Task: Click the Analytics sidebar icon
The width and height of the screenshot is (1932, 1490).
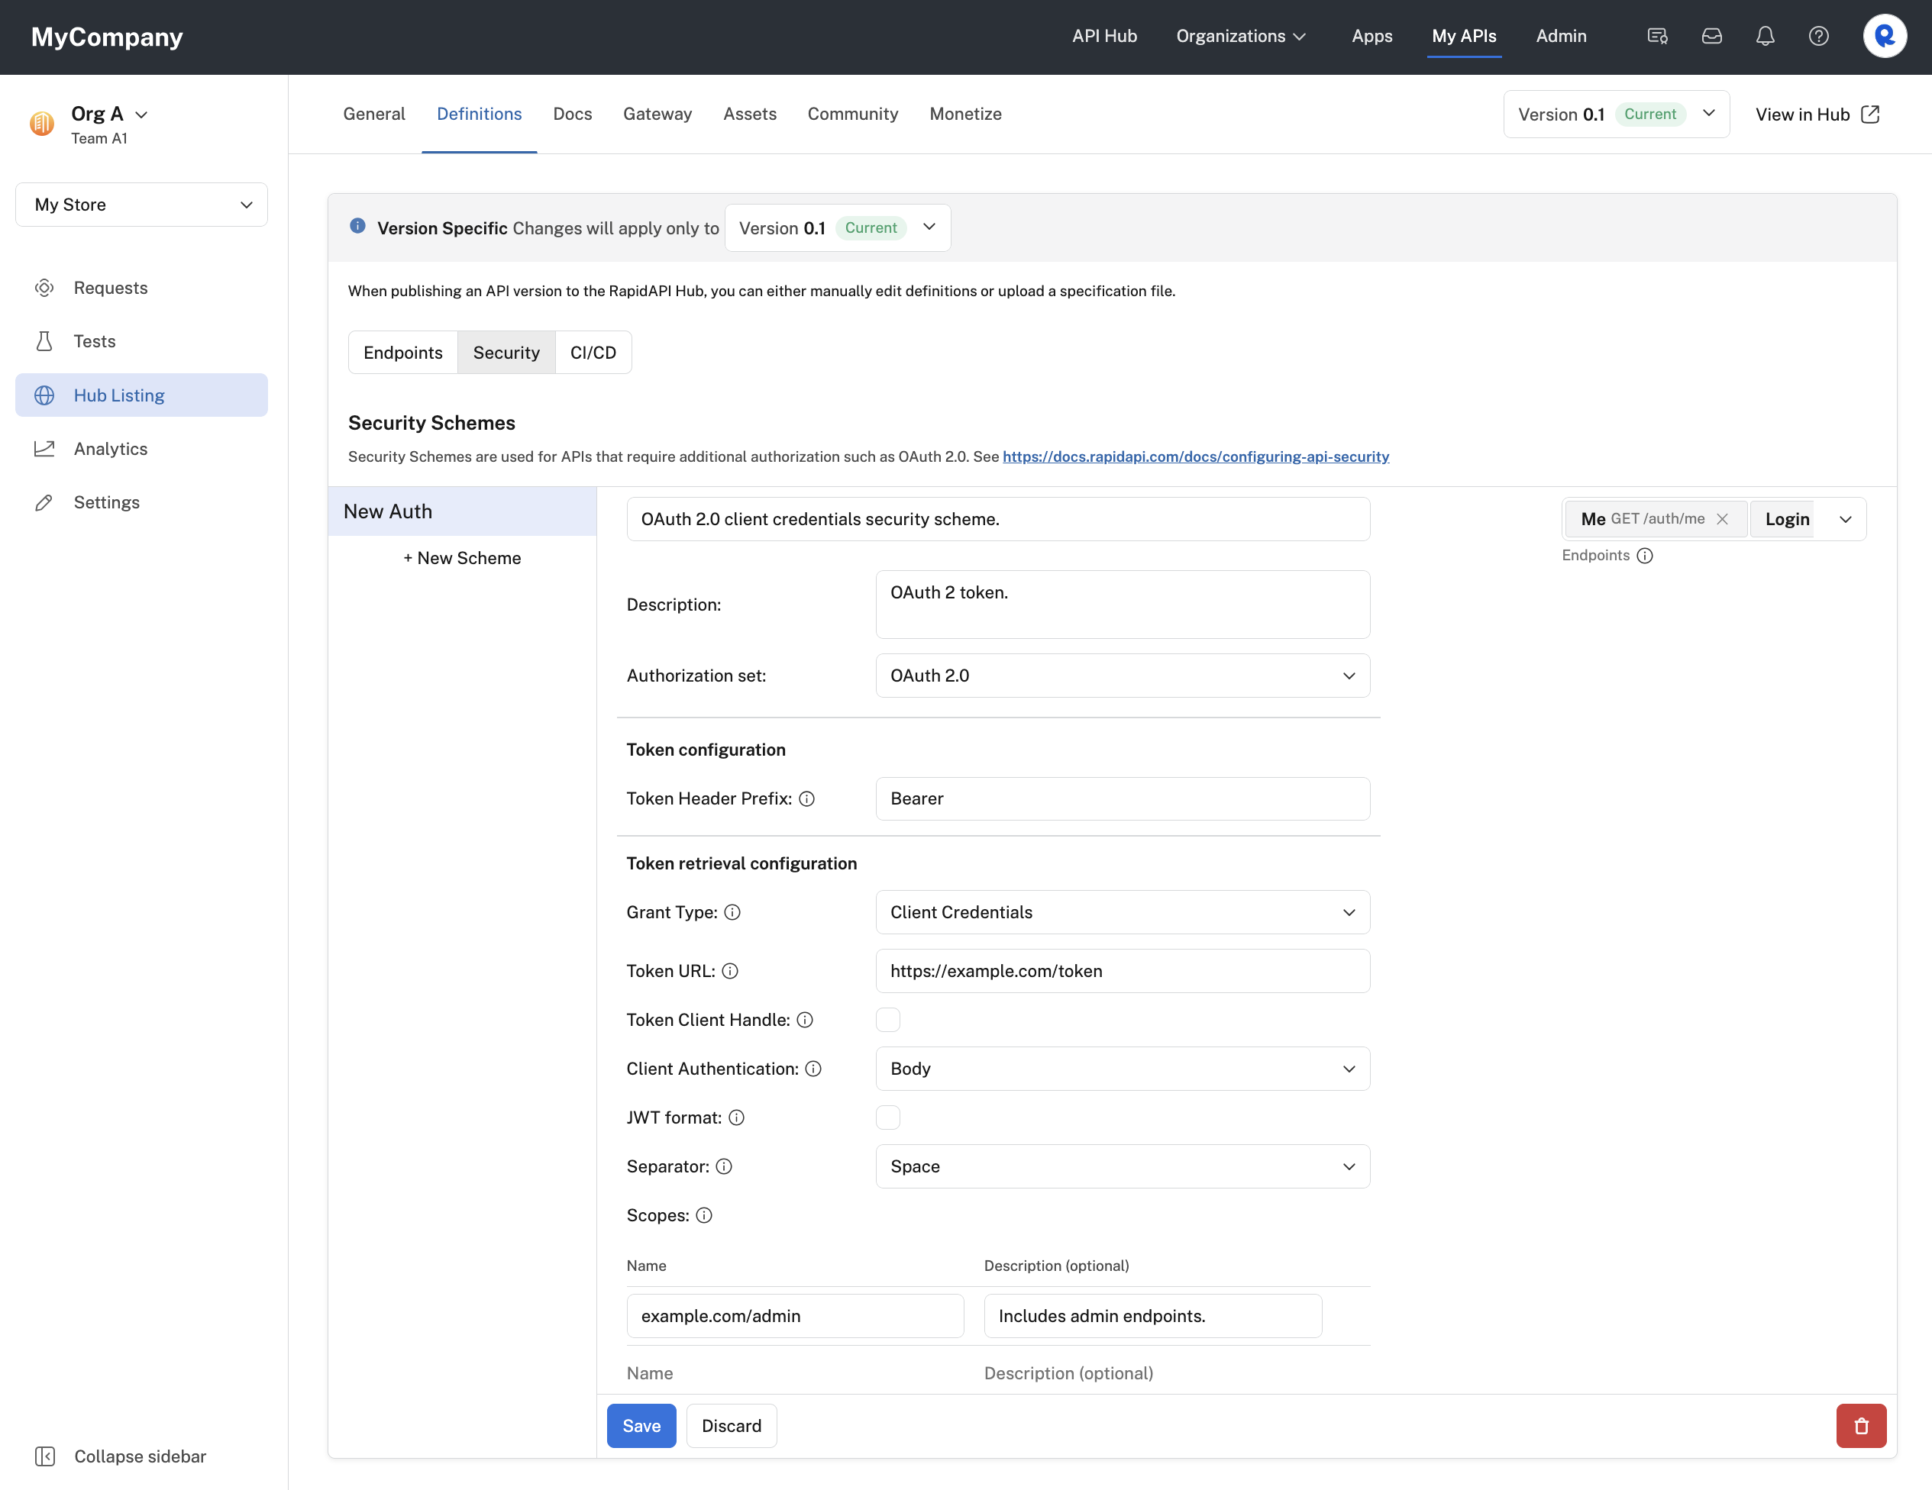Action: click(44, 449)
